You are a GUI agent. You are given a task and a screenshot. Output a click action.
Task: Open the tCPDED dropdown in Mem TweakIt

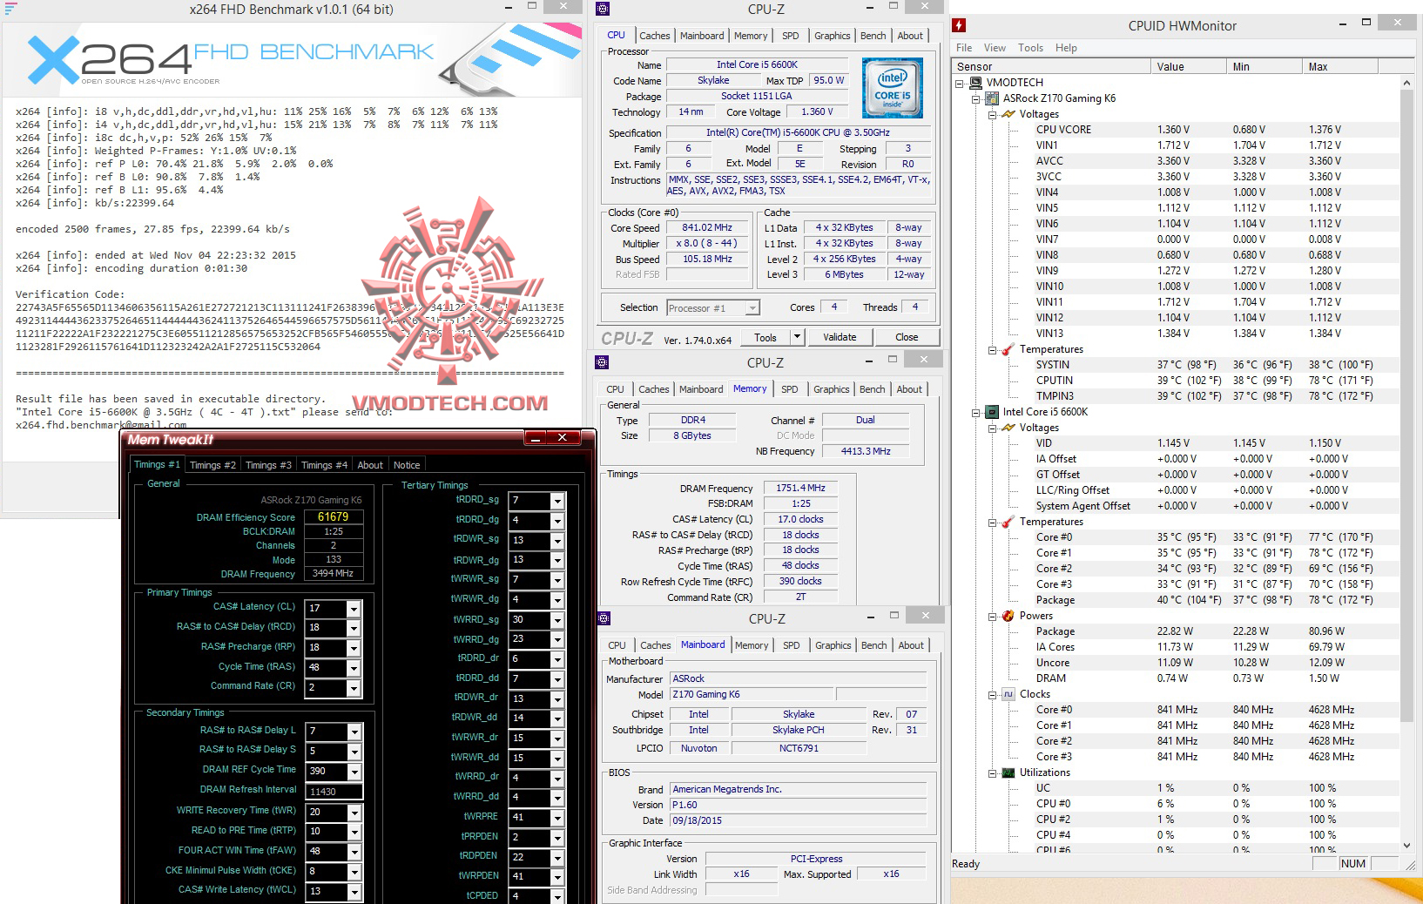tap(557, 896)
